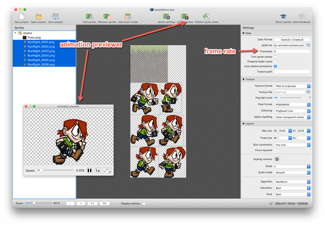Open Pack Best dropdown

tap(292, 194)
